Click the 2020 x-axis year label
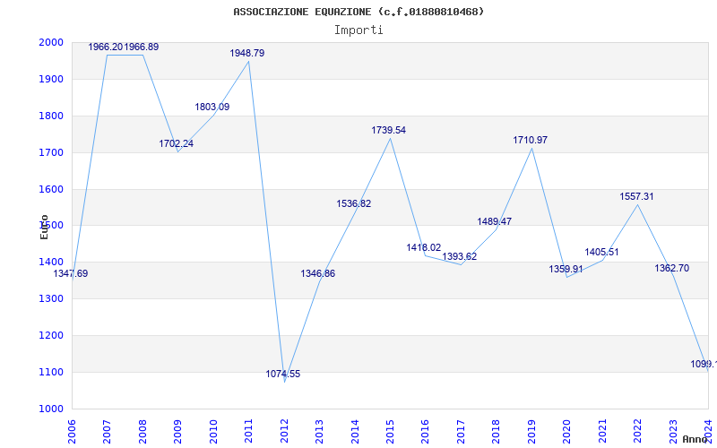Viewport: 717px width, 448px height. coord(566,431)
